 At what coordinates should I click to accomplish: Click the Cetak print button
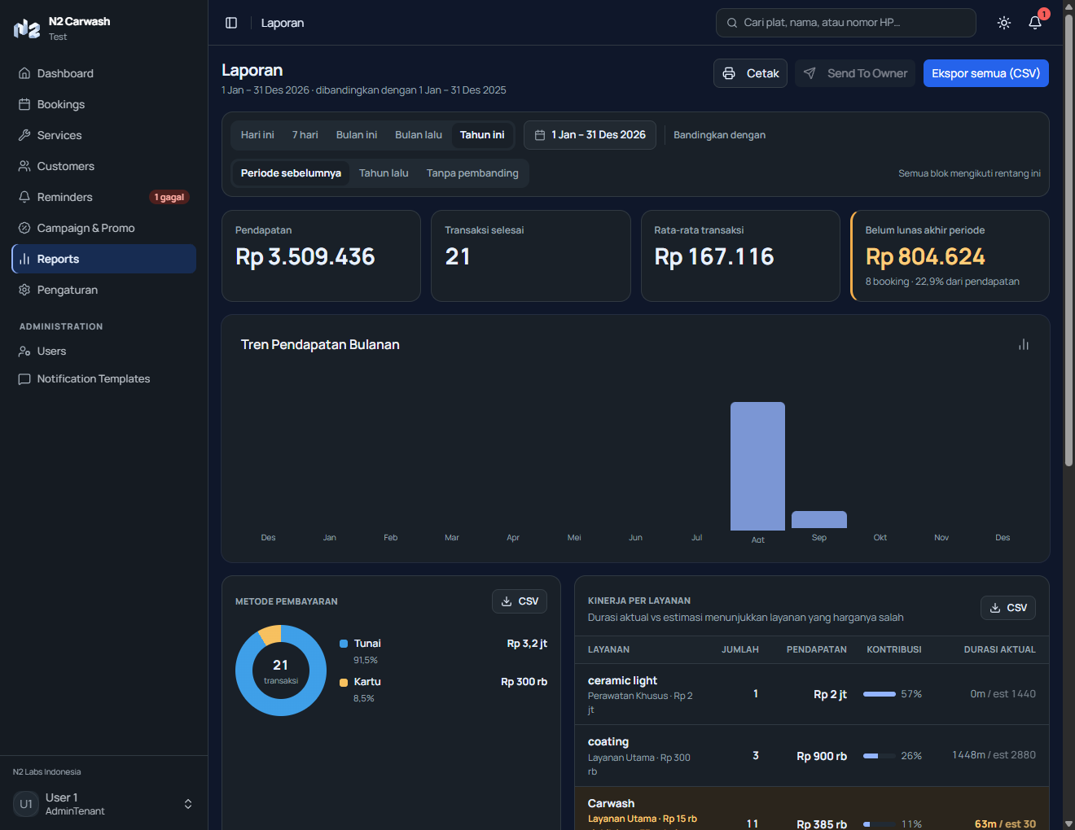[x=750, y=73]
